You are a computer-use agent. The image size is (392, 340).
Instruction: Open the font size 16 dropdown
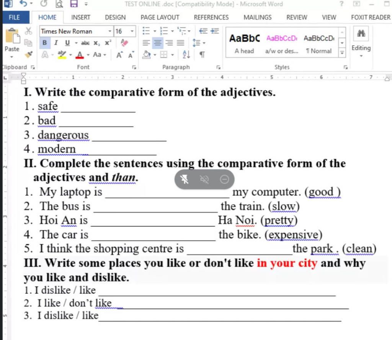pyautogui.click(x=132, y=31)
